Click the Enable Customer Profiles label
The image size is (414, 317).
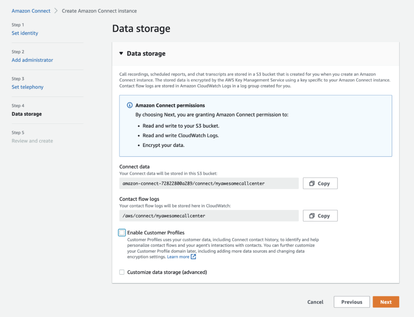click(x=156, y=233)
